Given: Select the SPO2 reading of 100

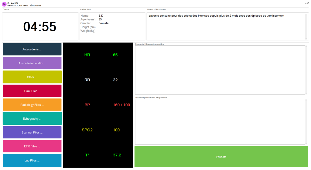Looking at the screenshot, I should coord(116,130).
